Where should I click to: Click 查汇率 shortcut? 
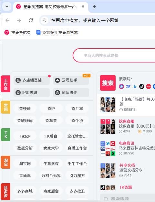pyautogui.click(x=77, y=108)
